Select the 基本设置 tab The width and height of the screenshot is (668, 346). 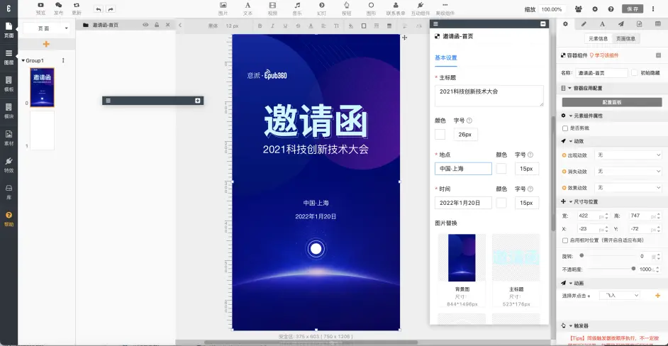[x=445, y=58]
